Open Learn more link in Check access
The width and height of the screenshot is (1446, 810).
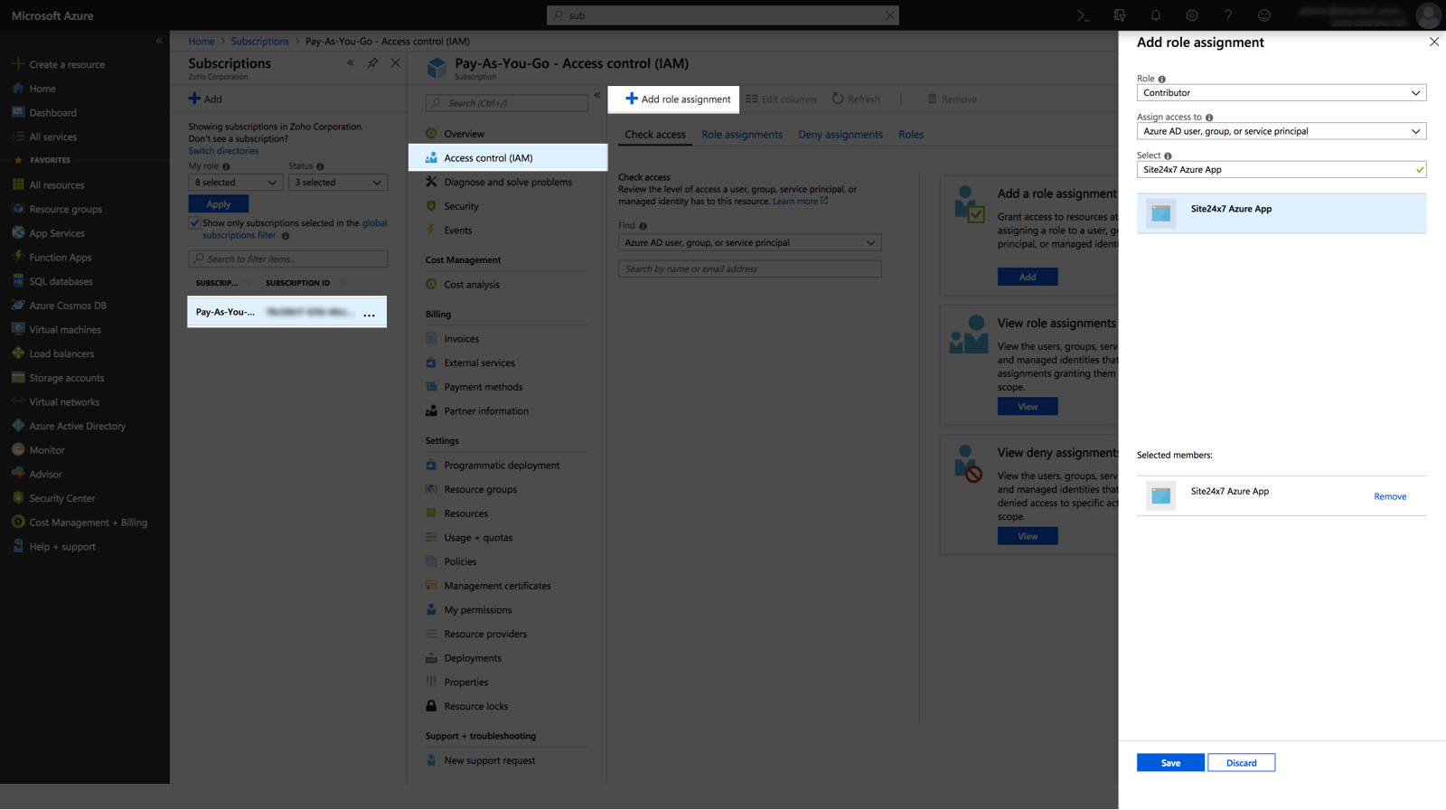click(x=800, y=202)
